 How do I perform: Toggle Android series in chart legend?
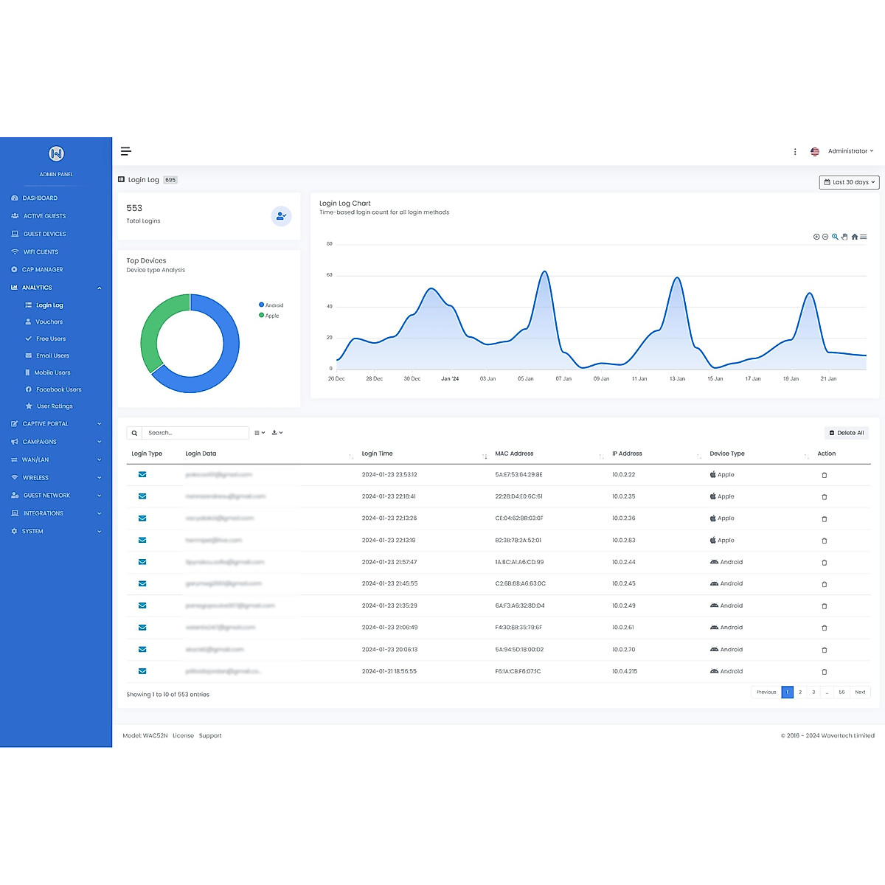271,305
